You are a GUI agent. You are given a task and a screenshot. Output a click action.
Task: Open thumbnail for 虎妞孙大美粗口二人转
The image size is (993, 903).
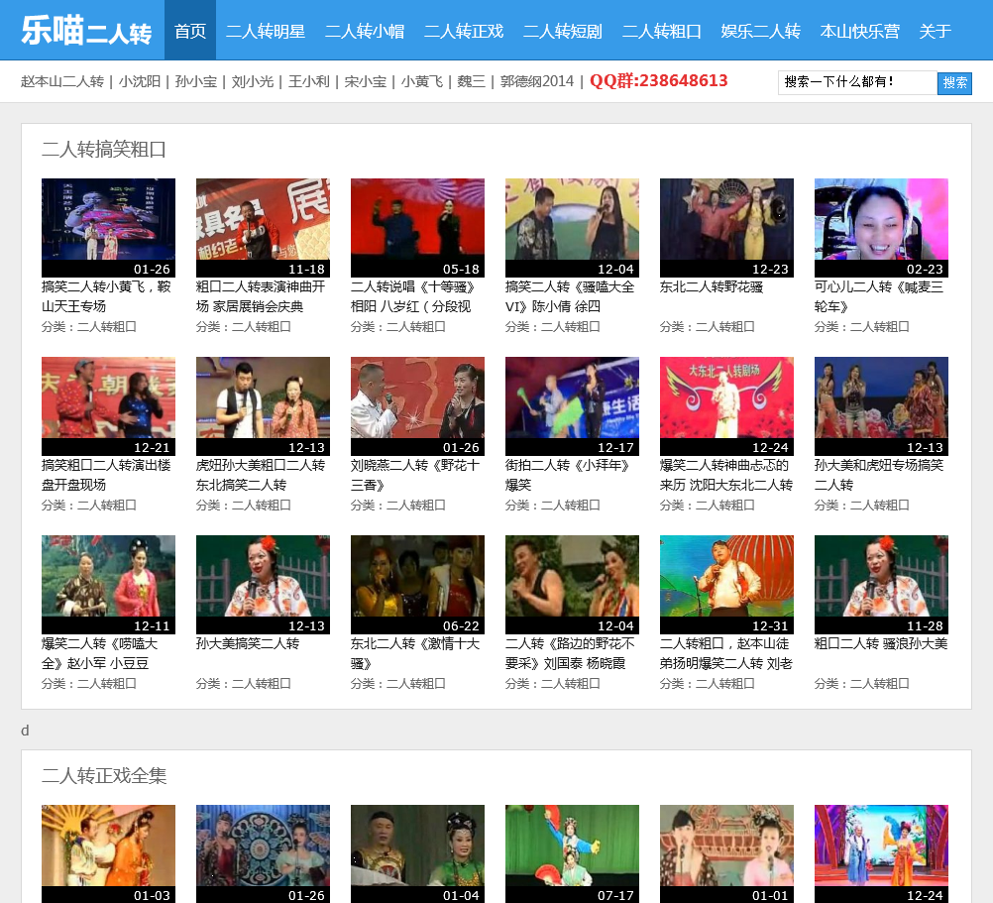(263, 406)
